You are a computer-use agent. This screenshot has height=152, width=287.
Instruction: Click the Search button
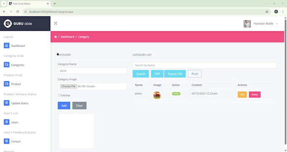pos(141,74)
